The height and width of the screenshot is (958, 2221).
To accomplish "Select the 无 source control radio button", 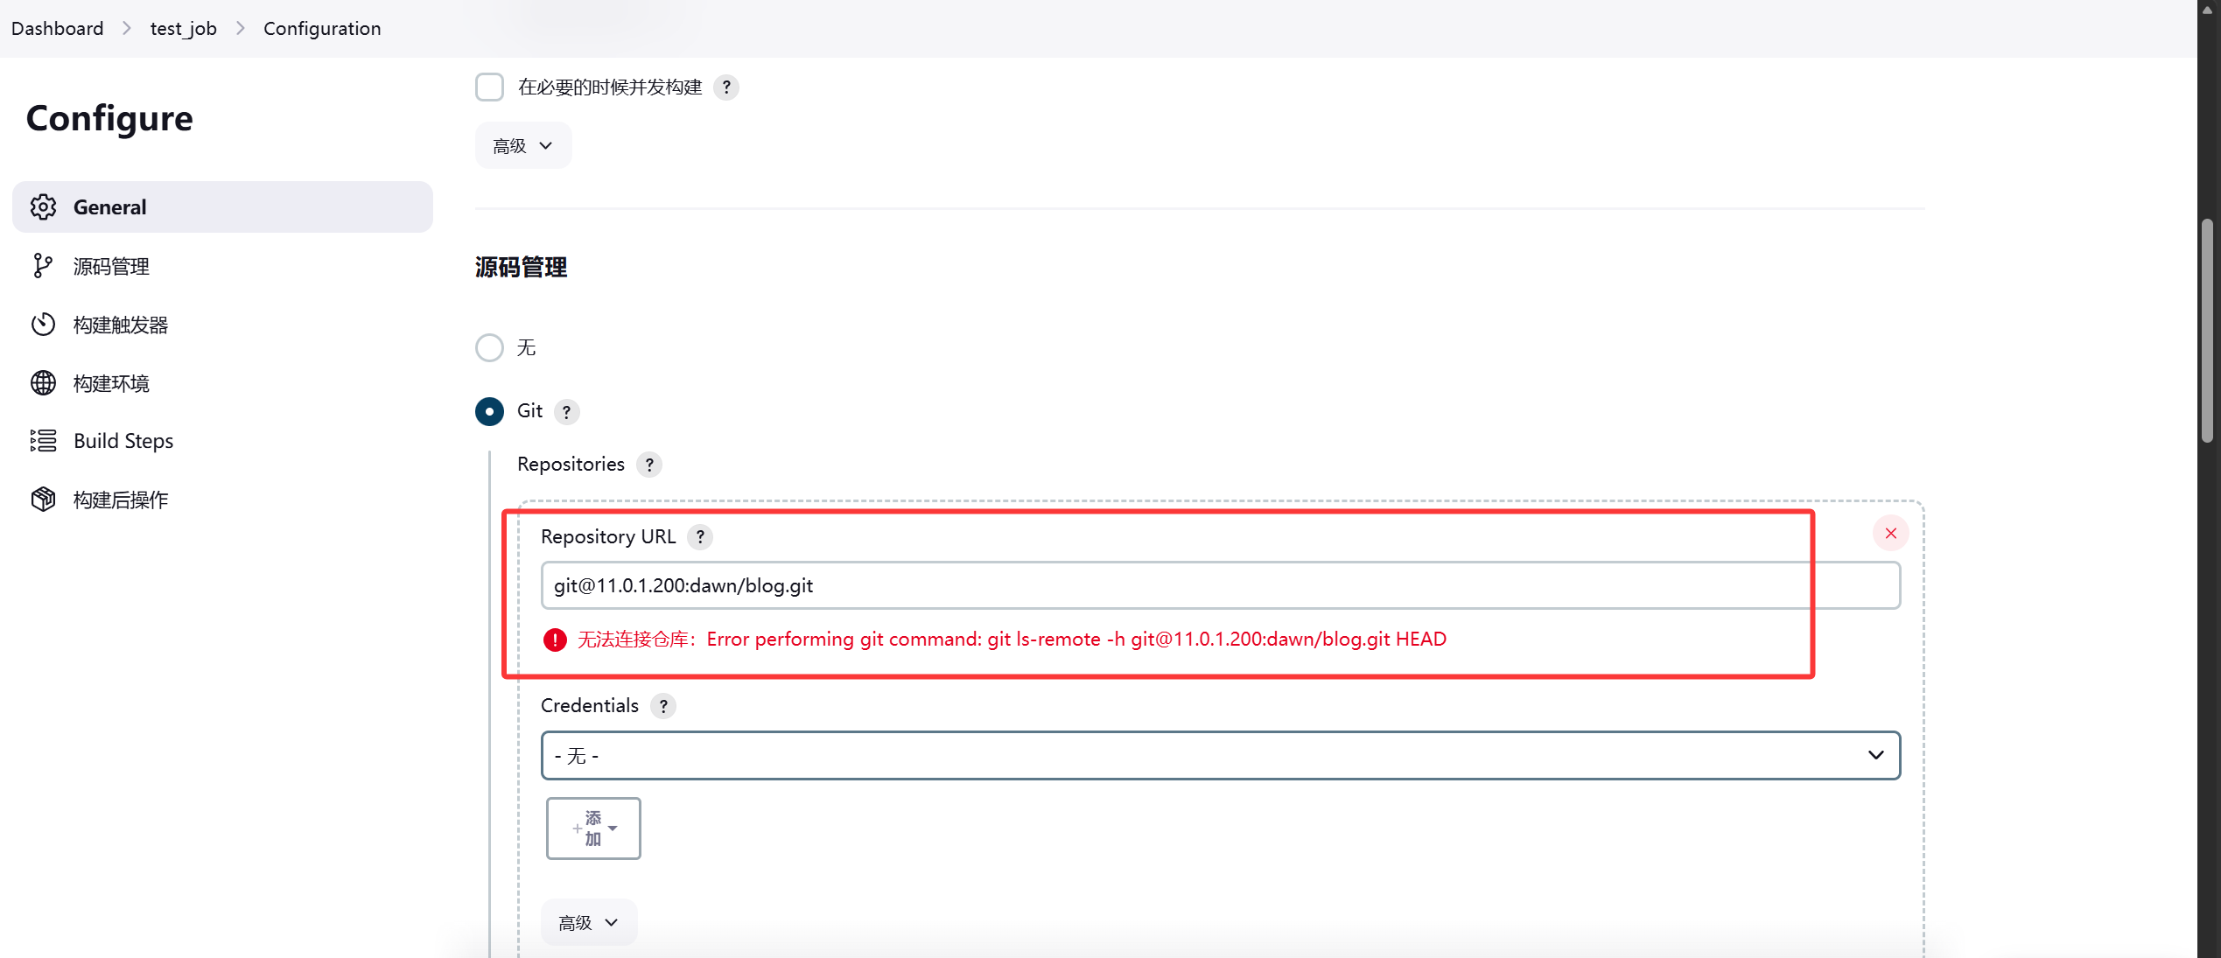I will 489,348.
